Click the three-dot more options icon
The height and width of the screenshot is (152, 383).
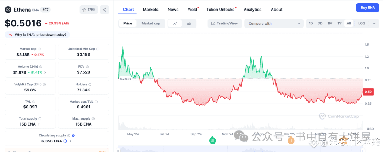pos(374,23)
